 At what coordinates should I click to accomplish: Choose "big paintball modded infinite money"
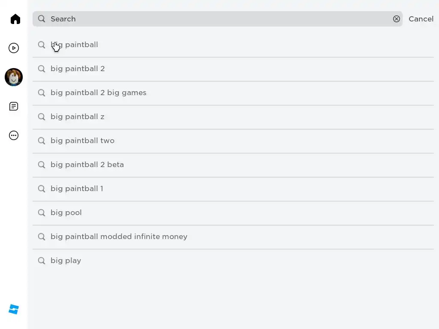[233, 236]
